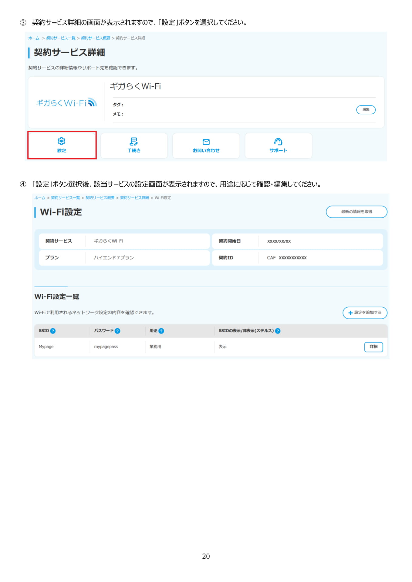Click 契約サービス概要 breadcrumb on Wi-Fi設定 page
412x582 pixels.
pos(100,198)
